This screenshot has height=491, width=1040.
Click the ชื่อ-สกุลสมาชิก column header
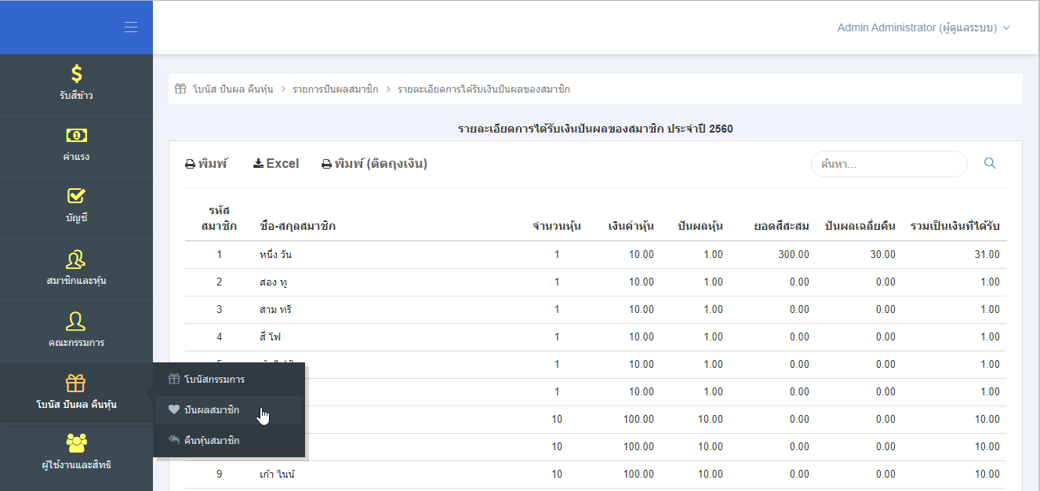click(297, 227)
